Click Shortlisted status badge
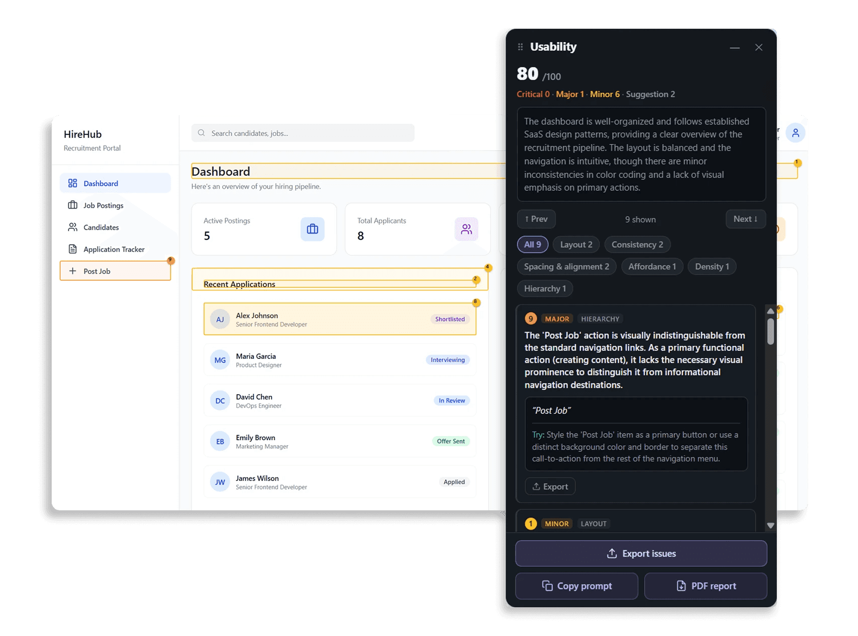 coord(450,319)
